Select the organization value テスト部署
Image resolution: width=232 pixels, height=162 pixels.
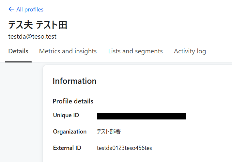coord(109,132)
